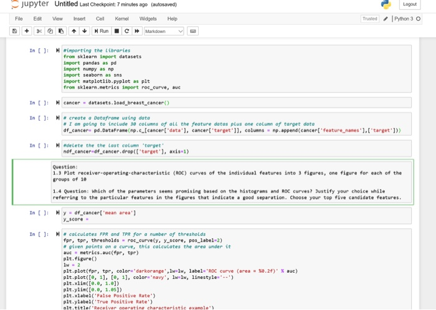Screen dimensions: 436x310
Task: Open the Help menu
Action: [x=172, y=19]
